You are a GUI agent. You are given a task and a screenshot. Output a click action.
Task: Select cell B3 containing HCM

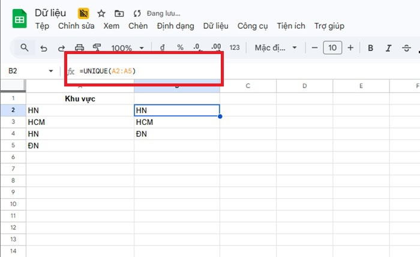[x=176, y=122]
